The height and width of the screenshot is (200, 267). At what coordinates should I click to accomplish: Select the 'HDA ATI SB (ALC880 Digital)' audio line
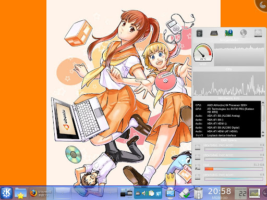click(x=223, y=128)
